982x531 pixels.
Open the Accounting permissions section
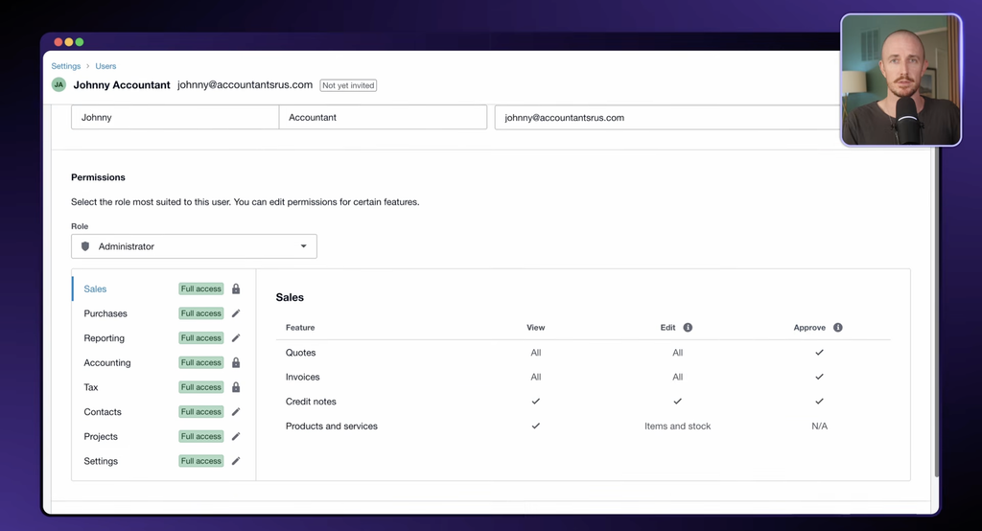click(163, 362)
